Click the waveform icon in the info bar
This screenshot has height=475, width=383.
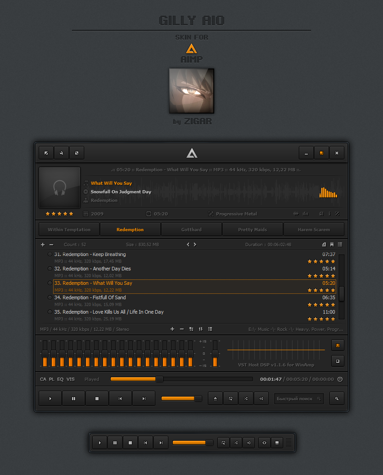(x=296, y=214)
